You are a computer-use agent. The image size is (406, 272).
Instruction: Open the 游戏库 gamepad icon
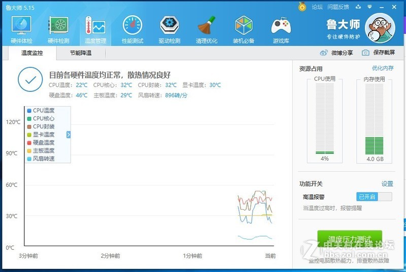coord(281,26)
